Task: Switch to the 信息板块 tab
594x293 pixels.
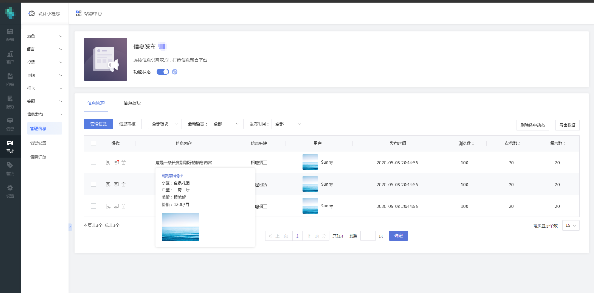Action: click(x=132, y=103)
